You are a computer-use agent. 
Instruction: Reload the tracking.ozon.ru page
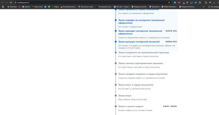tap(11, 2)
